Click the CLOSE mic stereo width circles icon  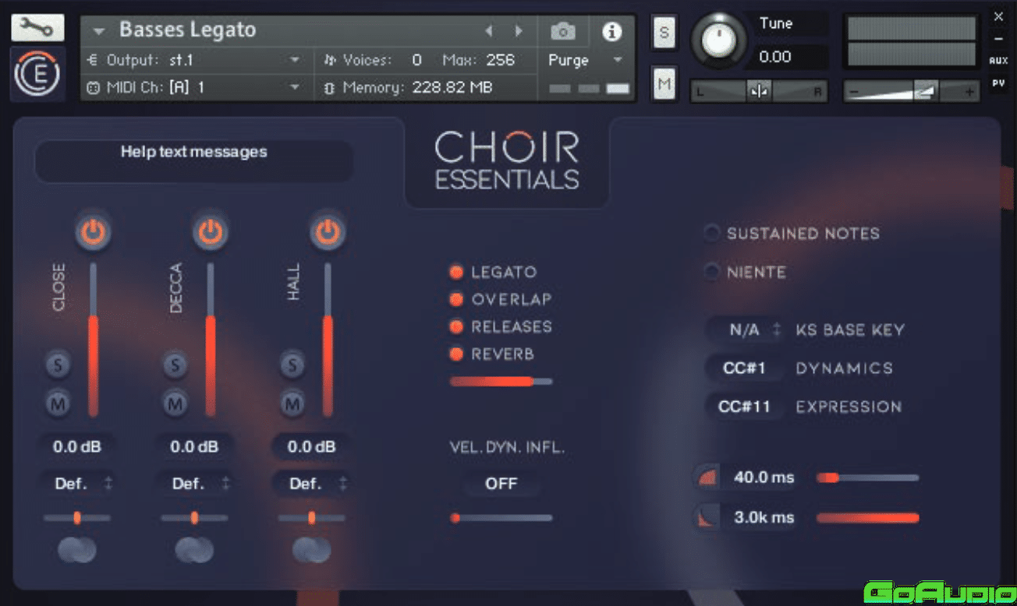click(76, 550)
